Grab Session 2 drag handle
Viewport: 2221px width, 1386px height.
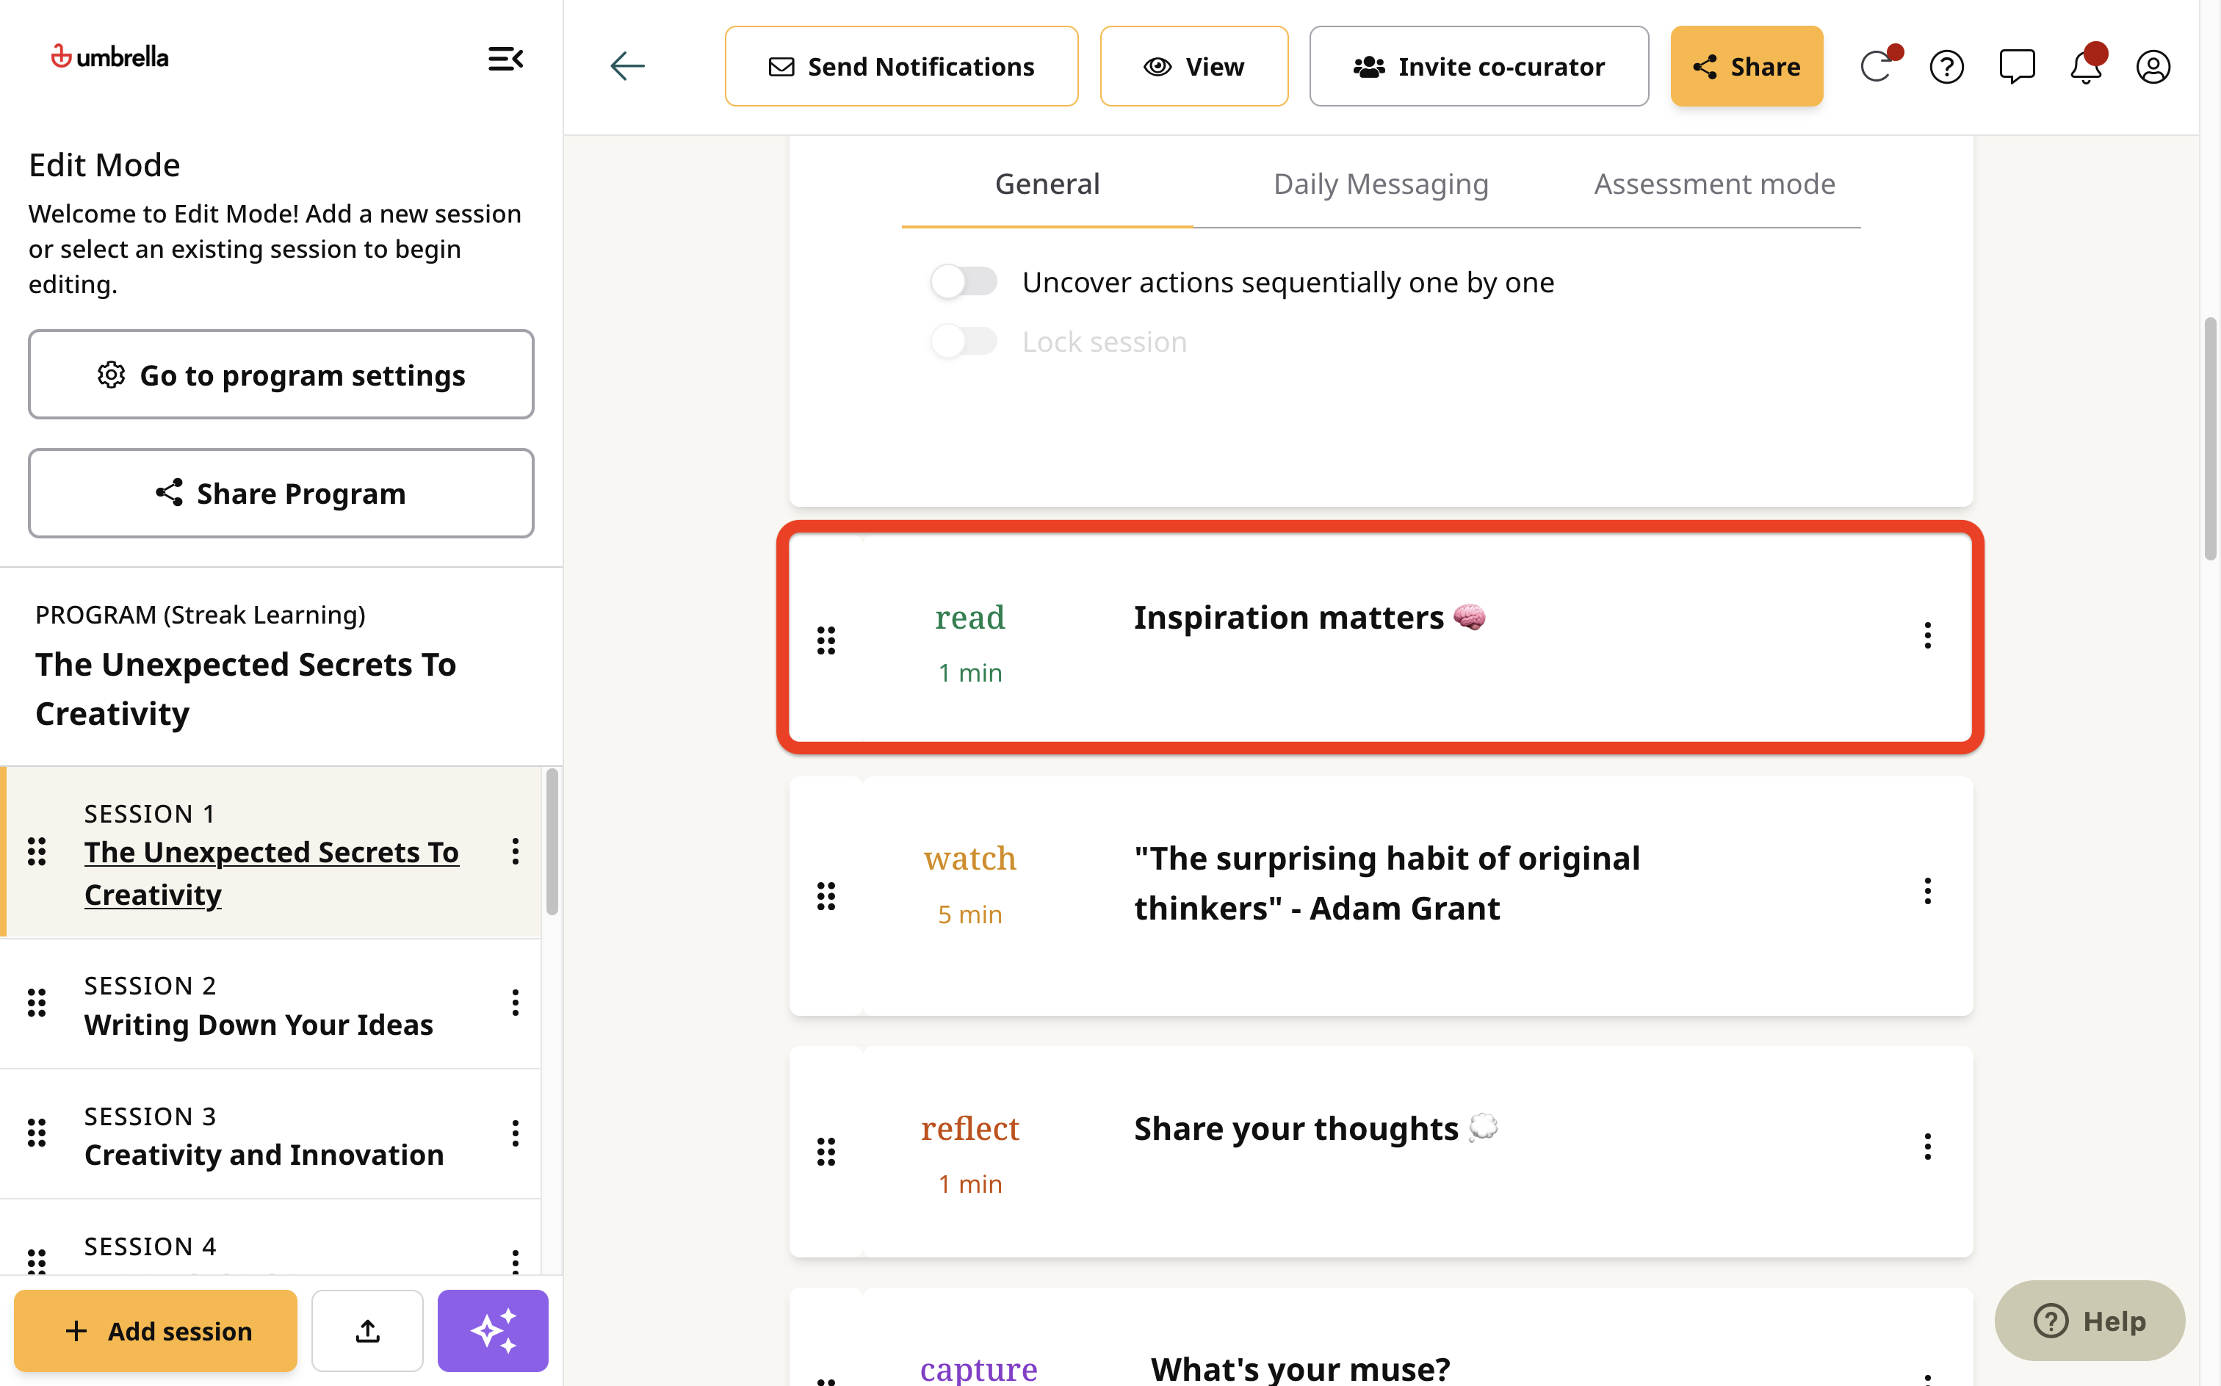click(37, 1003)
